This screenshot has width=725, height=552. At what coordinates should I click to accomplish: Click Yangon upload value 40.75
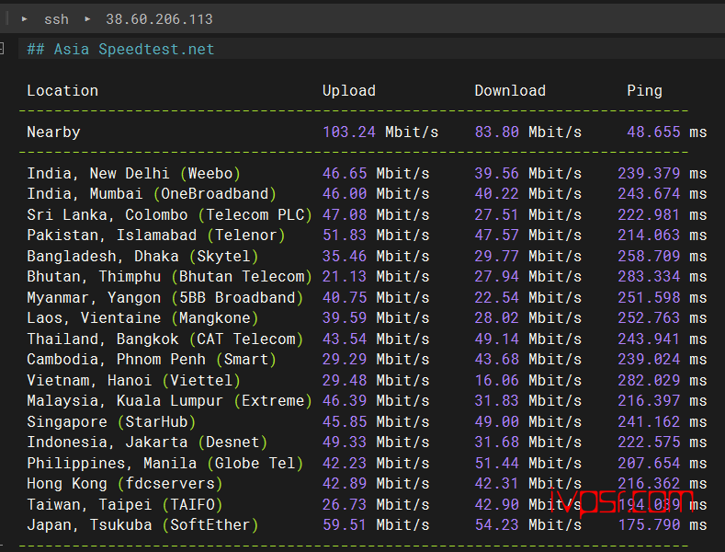coord(345,297)
